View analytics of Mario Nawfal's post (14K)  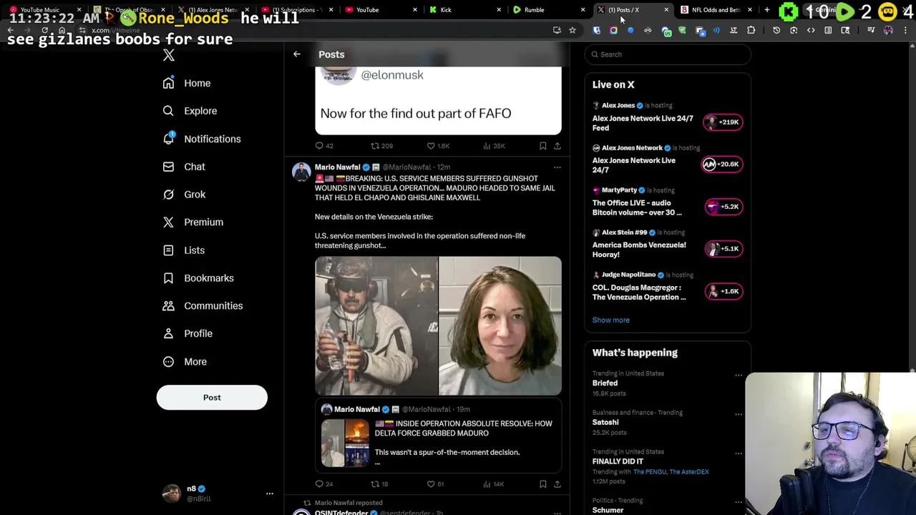[x=494, y=484]
